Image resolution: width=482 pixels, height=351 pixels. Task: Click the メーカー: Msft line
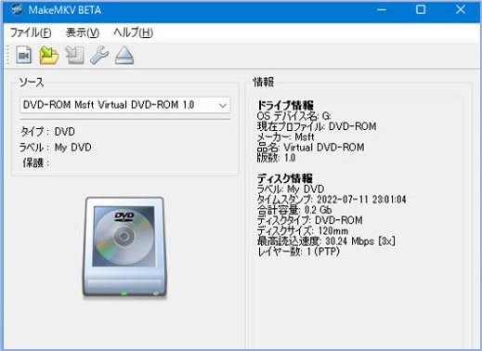[285, 136]
